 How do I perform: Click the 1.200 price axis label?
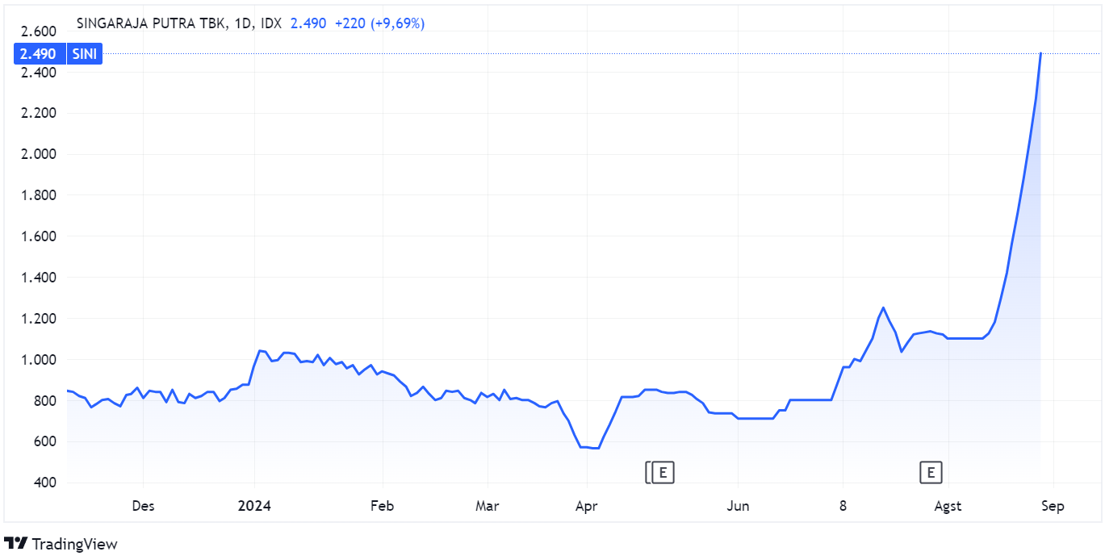(39, 319)
